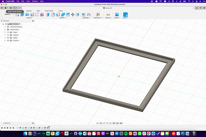The height and width of the screenshot is (137, 206).
Task: Click the timeline end marker handle
Action: pos(49,128)
